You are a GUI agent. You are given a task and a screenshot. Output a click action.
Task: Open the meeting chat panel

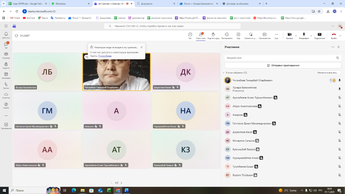coord(190,35)
